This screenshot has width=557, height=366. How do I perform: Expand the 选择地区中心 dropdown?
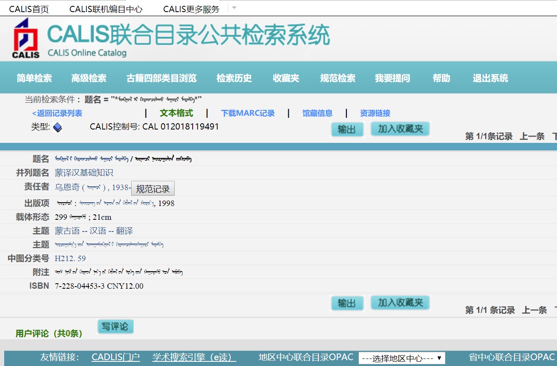click(x=402, y=358)
